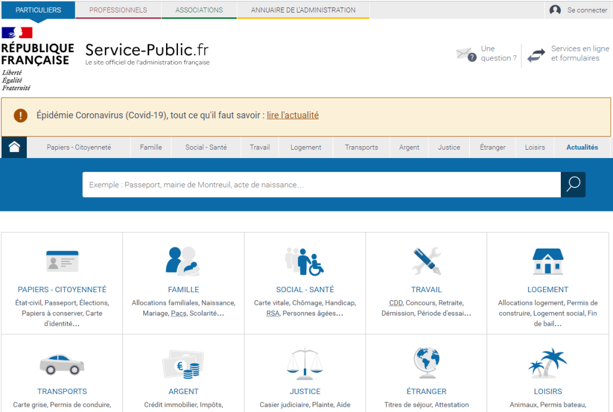Click the house Logement icon

[548, 261]
